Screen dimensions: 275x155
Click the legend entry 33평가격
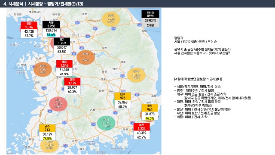click(150, 21)
